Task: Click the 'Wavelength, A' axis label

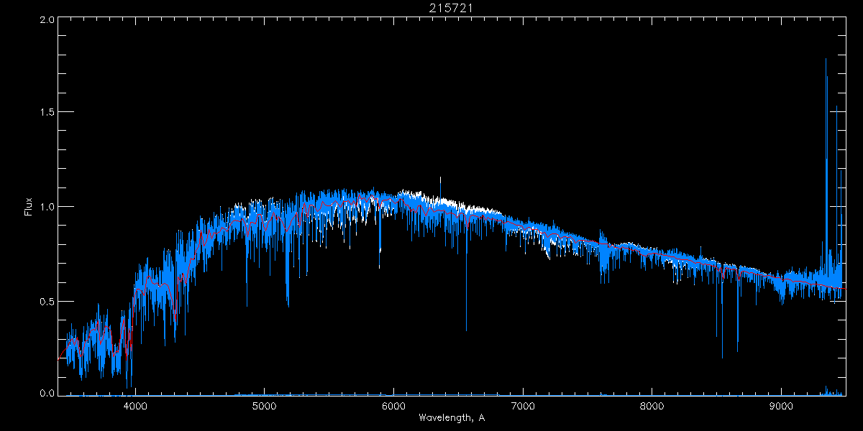Action: [x=452, y=418]
